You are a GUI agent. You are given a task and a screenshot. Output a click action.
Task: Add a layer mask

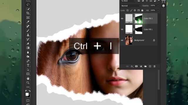tap(136, 66)
